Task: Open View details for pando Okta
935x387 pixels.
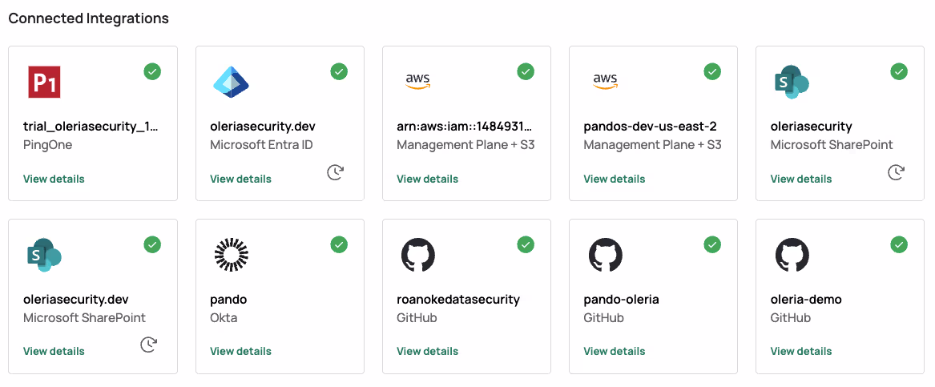Action: click(240, 351)
